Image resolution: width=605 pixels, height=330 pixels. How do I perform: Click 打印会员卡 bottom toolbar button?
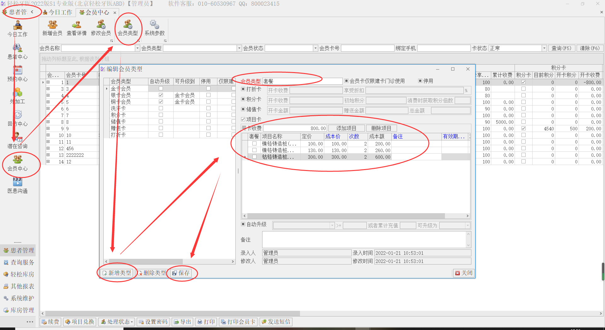coord(238,322)
